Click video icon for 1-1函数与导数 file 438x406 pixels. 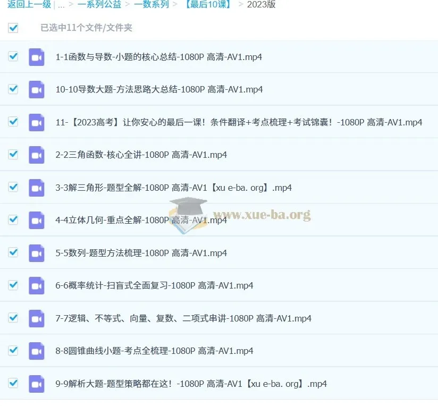[37, 57]
